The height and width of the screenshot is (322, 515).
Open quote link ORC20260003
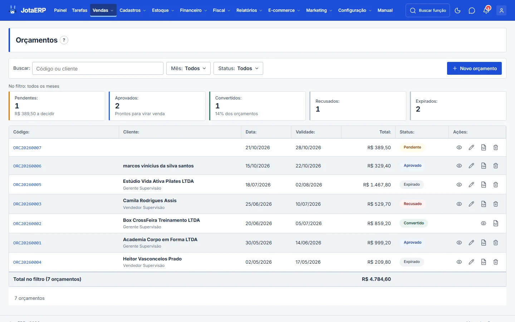click(27, 204)
